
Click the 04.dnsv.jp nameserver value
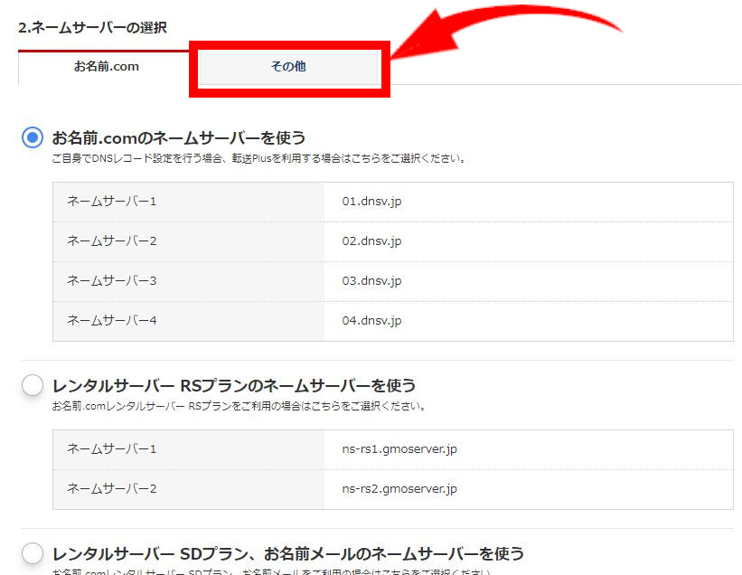372,321
